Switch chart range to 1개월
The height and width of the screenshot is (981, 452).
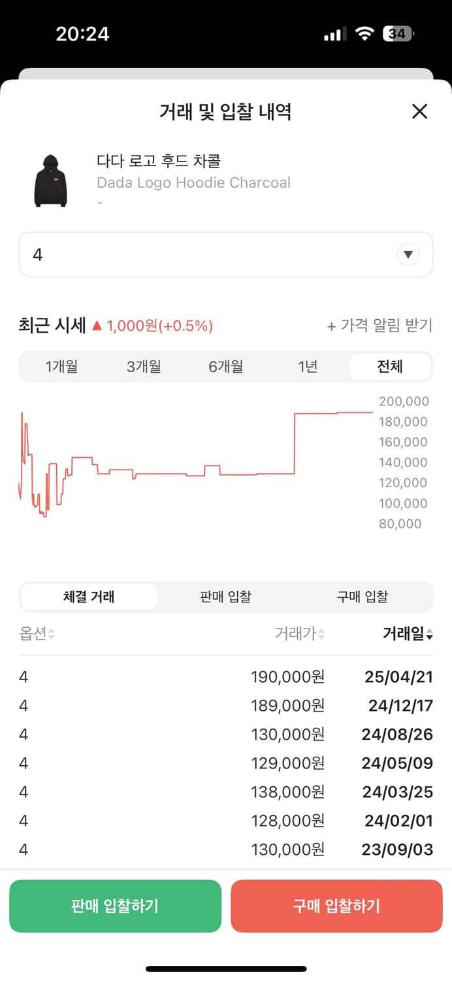coord(60,366)
